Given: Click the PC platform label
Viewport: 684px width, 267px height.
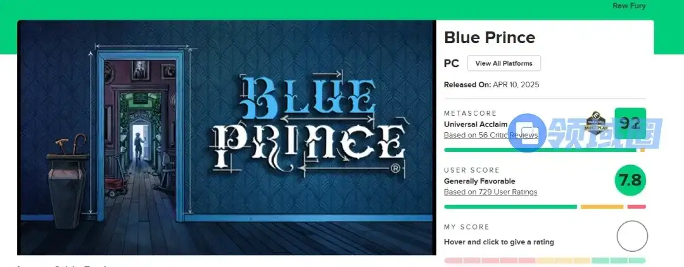Looking at the screenshot, I should pos(452,64).
